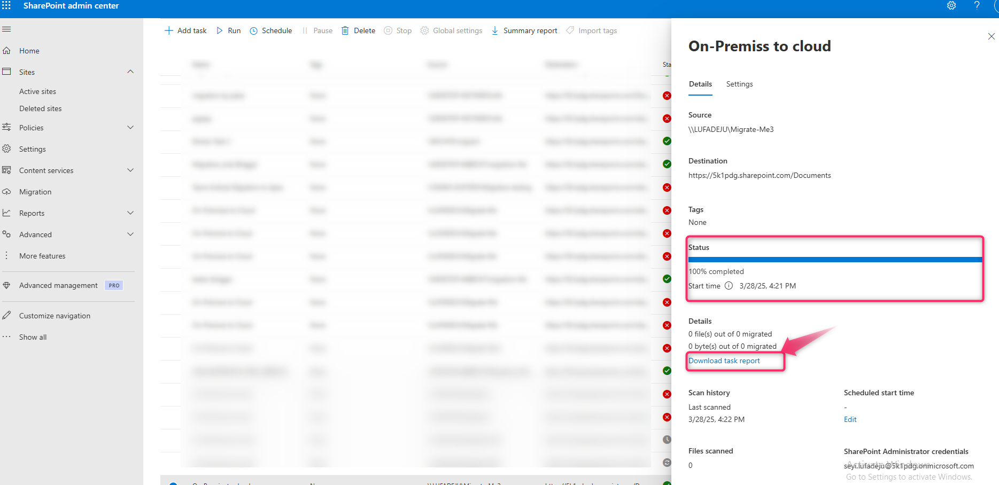Close the On-Premiss to cloud panel
The height and width of the screenshot is (485, 999).
click(991, 36)
